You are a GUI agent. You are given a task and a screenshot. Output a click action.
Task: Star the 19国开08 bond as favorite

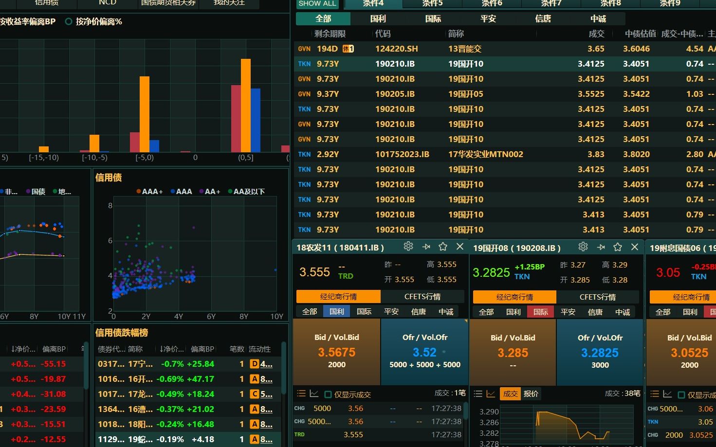[x=618, y=247]
